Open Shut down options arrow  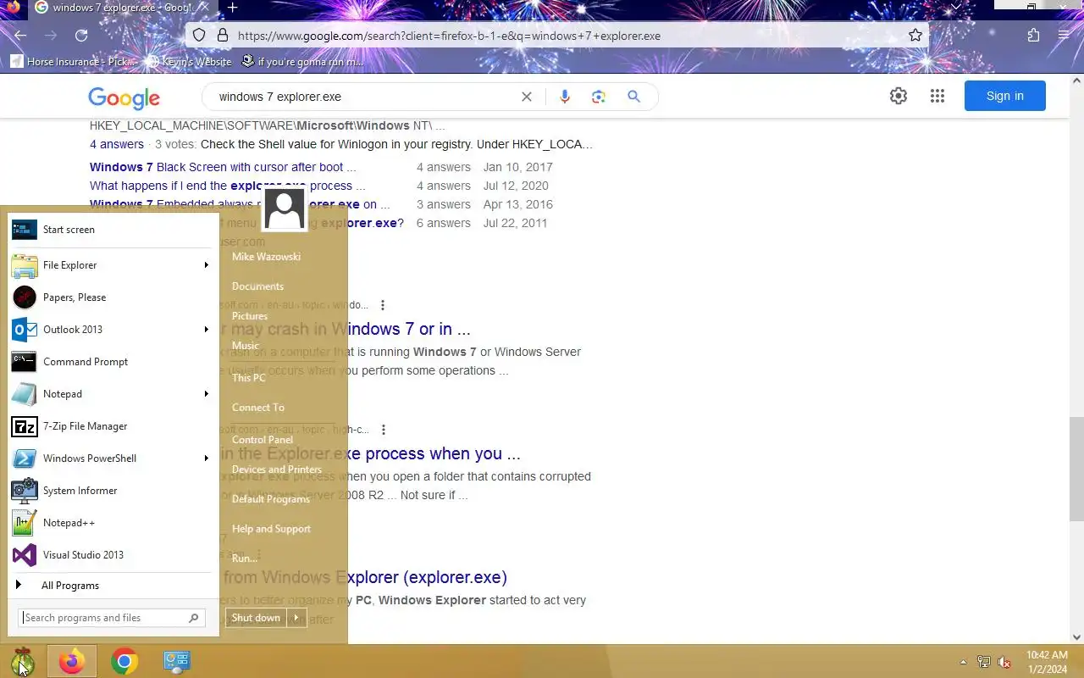click(x=296, y=618)
